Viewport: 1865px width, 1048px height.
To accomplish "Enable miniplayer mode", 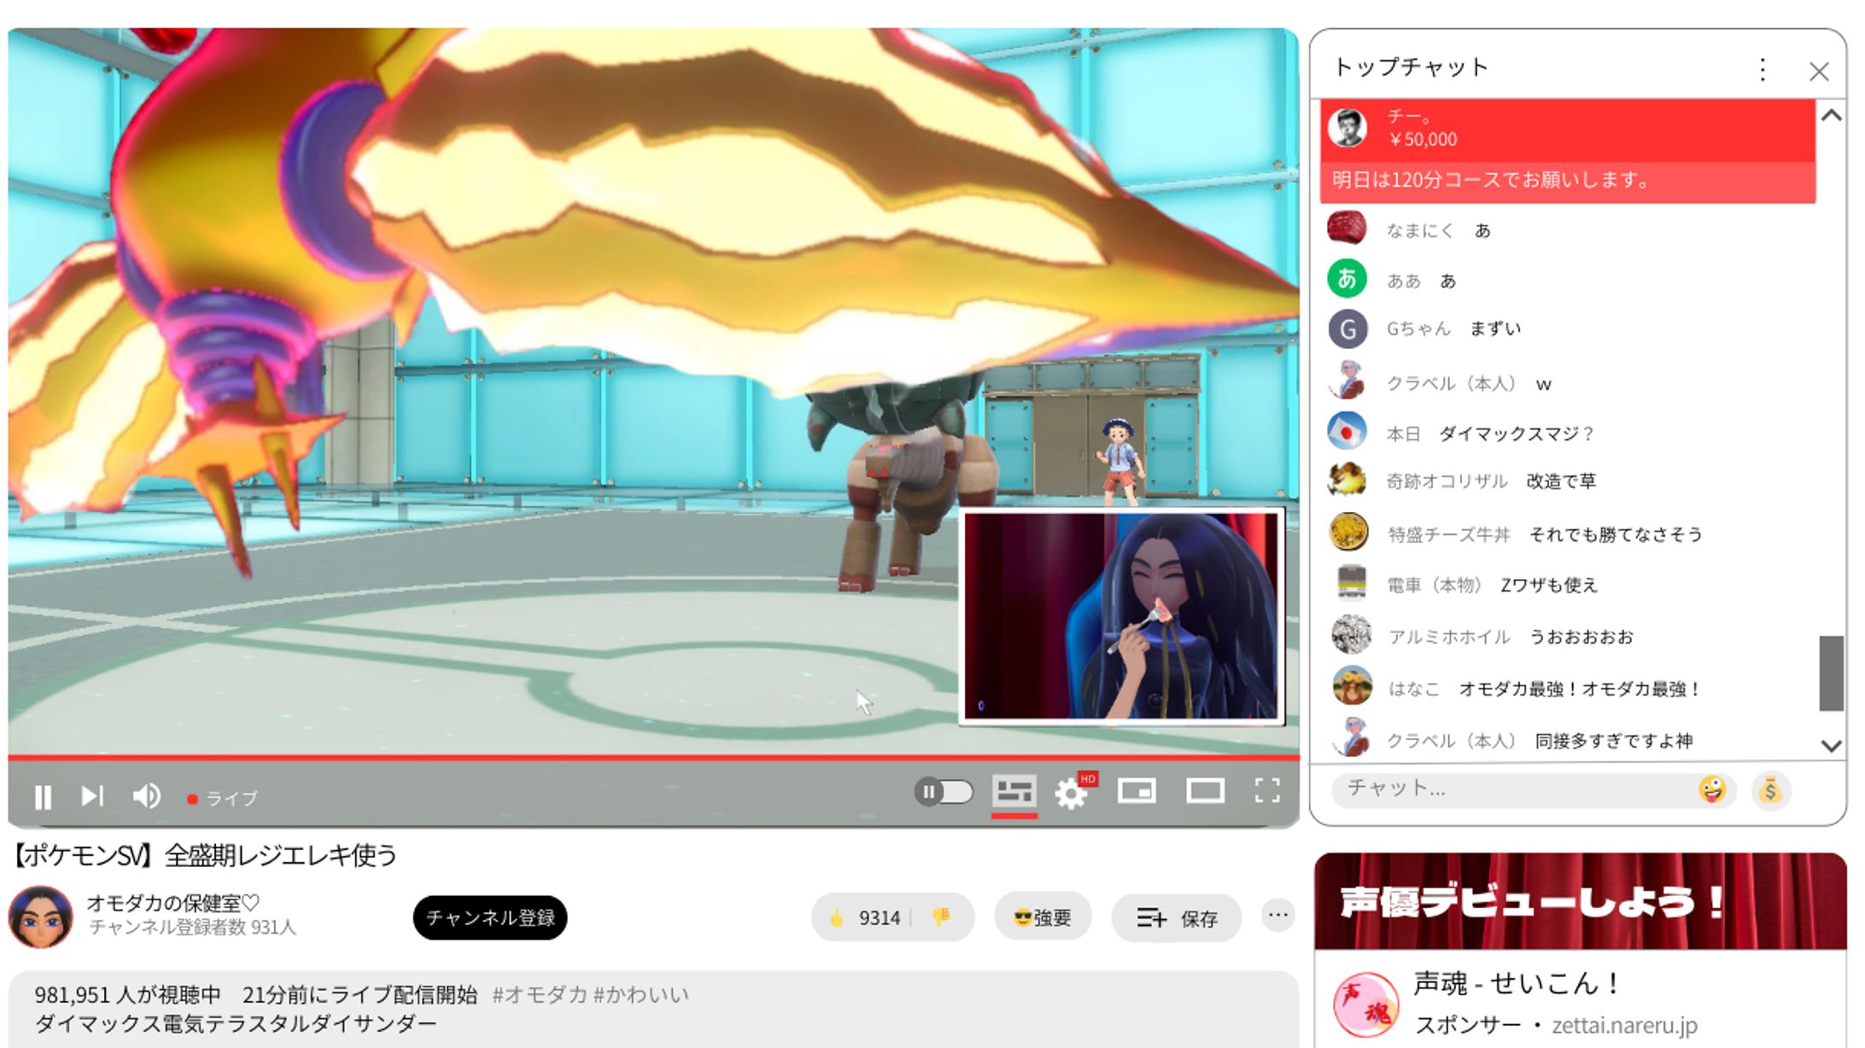I will 1137,791.
